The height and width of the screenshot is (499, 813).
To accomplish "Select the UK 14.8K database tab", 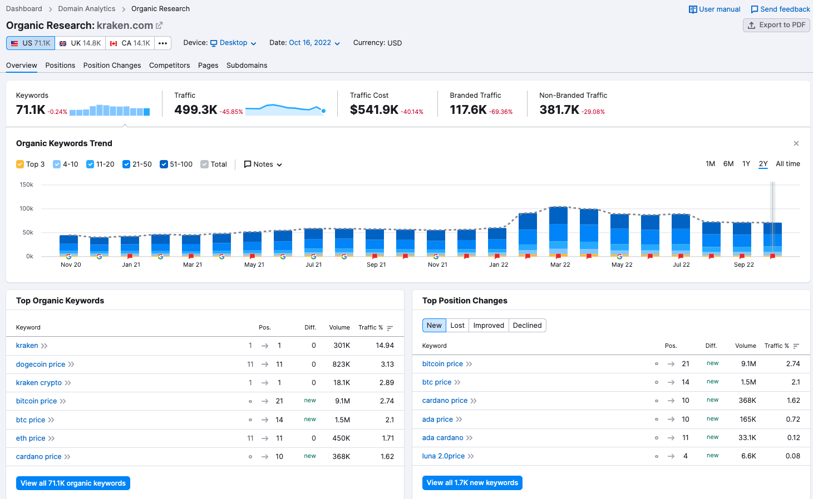I will coord(80,43).
